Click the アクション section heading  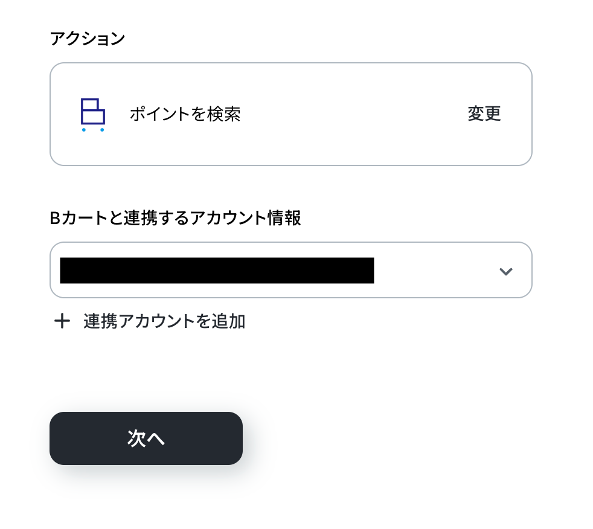coord(88,39)
